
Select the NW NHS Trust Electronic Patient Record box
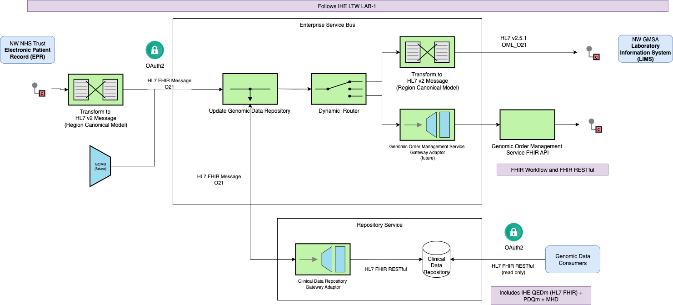click(27, 50)
